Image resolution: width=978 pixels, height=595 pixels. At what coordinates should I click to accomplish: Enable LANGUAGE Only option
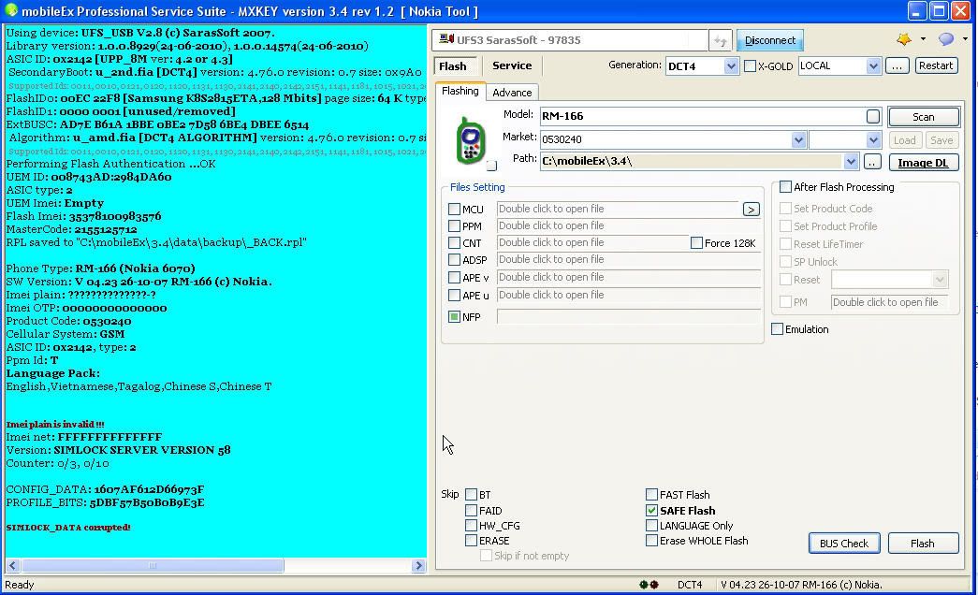click(651, 525)
